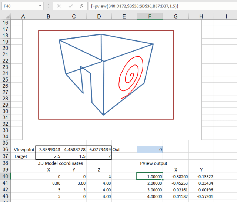This screenshot has height=202, width=237.
Task: Click the Viewpoint label cell
Action: [x=23, y=149]
